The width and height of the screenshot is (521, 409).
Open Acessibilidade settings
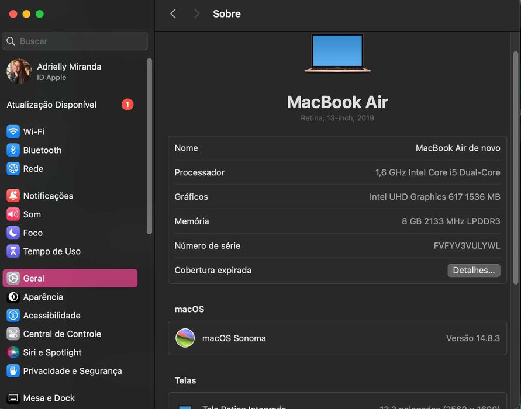pos(70,316)
